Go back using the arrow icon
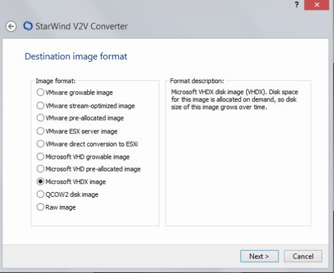 coord(11,27)
